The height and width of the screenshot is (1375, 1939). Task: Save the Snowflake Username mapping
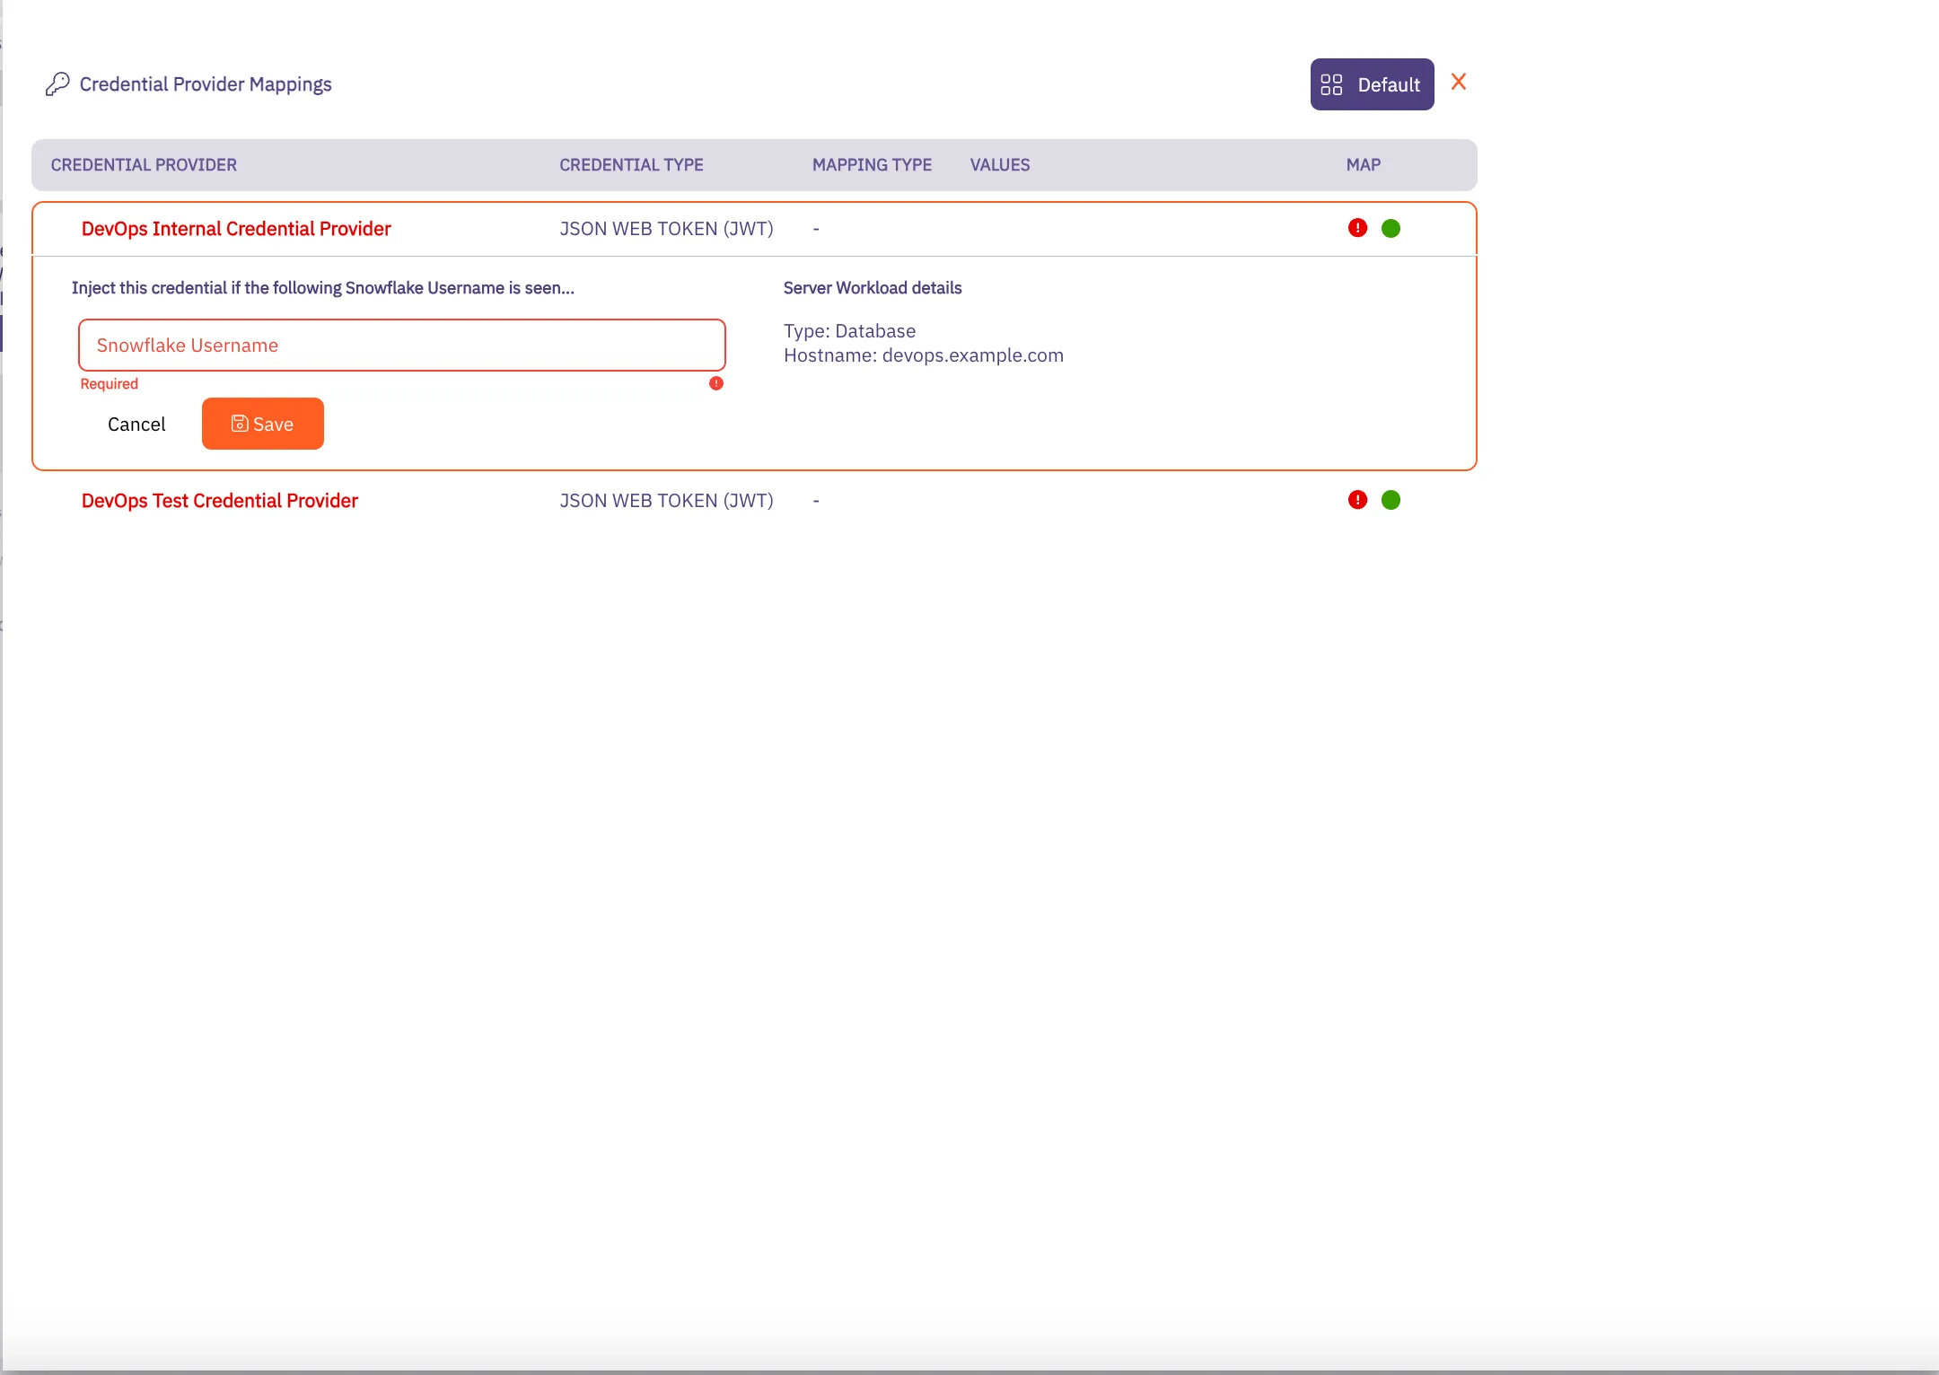click(262, 423)
